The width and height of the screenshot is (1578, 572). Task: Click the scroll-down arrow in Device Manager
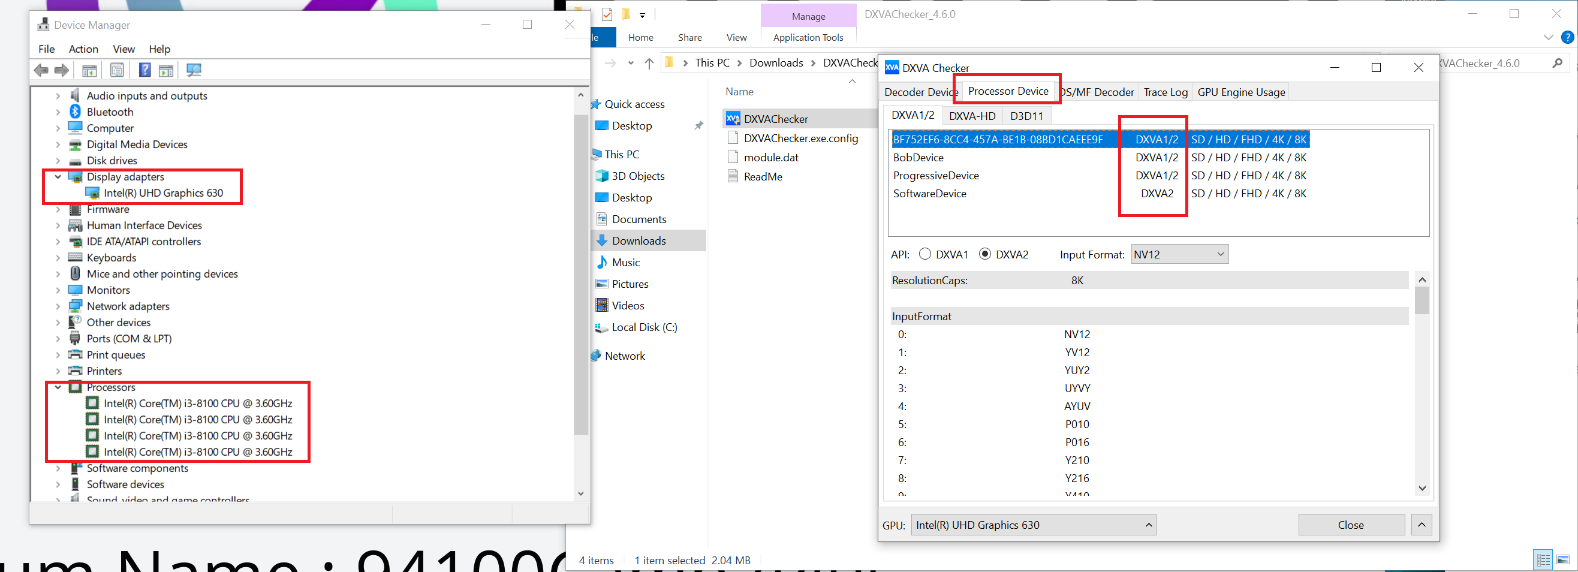[581, 493]
